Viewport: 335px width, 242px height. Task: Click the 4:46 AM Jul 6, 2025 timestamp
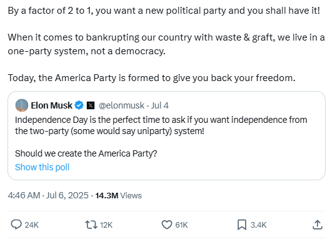tap(48, 195)
